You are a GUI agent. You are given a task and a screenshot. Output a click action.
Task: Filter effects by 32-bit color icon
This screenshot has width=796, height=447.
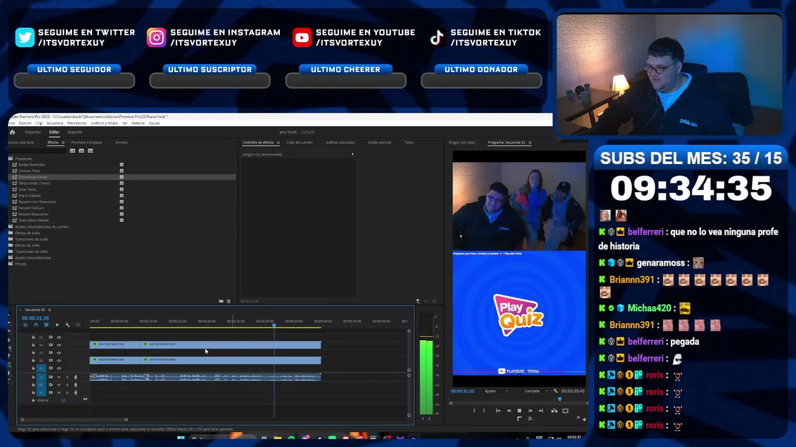(x=81, y=151)
